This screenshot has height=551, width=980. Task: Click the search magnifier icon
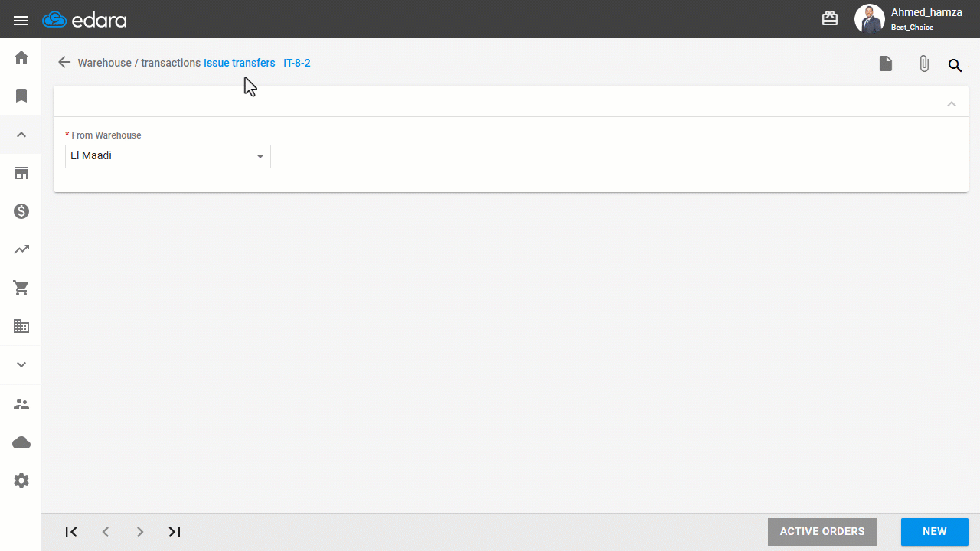click(x=955, y=65)
